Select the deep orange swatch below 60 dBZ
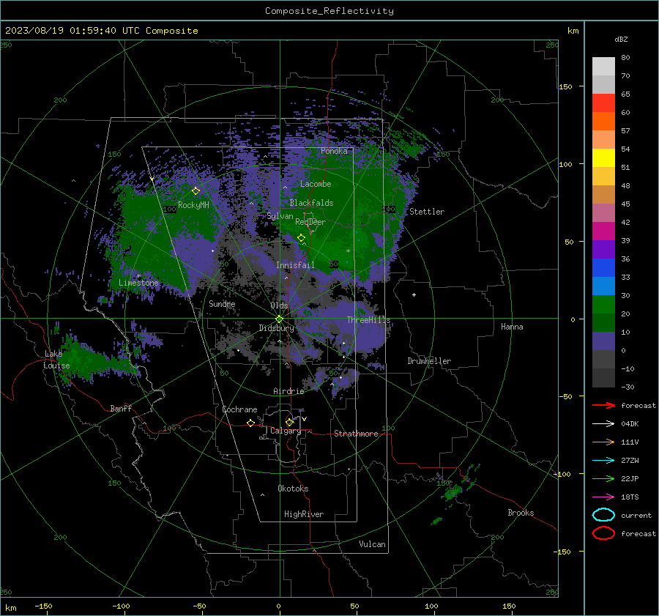Image resolution: width=659 pixels, height=616 pixels. [603, 122]
